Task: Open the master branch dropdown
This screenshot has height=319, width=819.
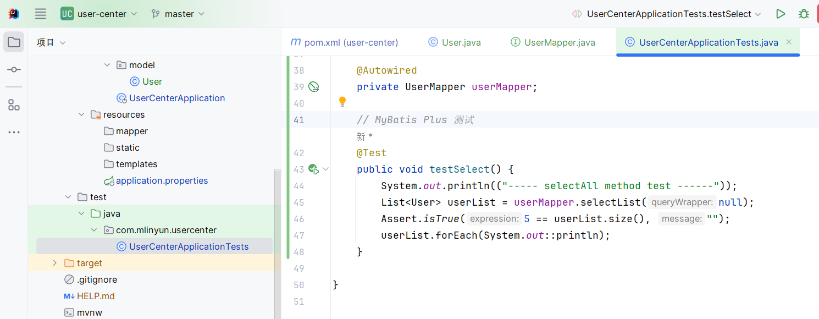Action: [x=178, y=14]
